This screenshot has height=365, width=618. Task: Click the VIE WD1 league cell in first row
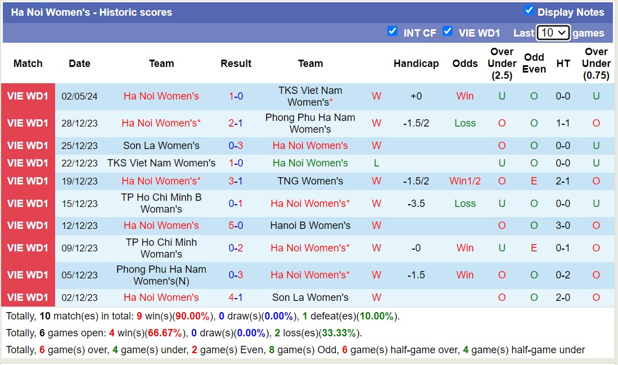tap(28, 96)
